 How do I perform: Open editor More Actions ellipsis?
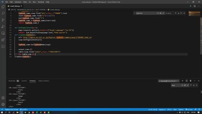pyautogui.click(x=199, y=6)
